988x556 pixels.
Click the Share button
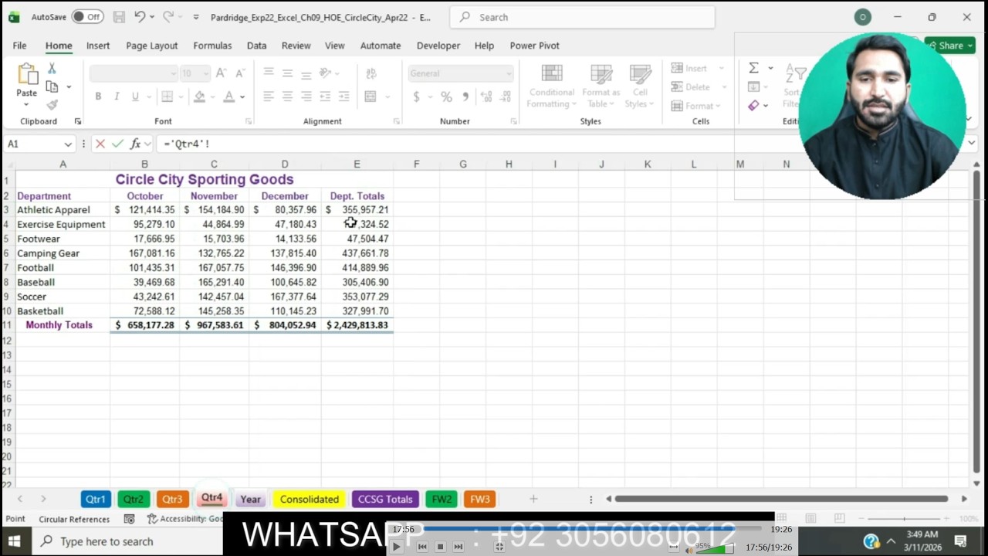pos(950,46)
